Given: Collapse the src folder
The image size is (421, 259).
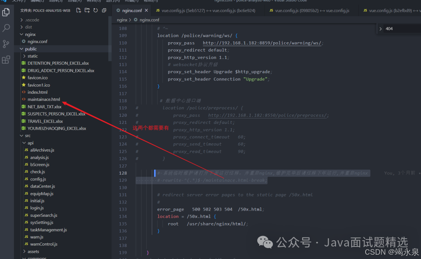Looking at the screenshot, I should point(28,136).
